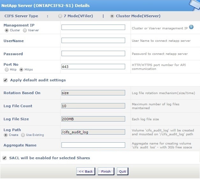This screenshot has width=200, height=179.
Task: Click the Log Path /cifs_audit_log field
Action: pyautogui.click(x=93, y=132)
